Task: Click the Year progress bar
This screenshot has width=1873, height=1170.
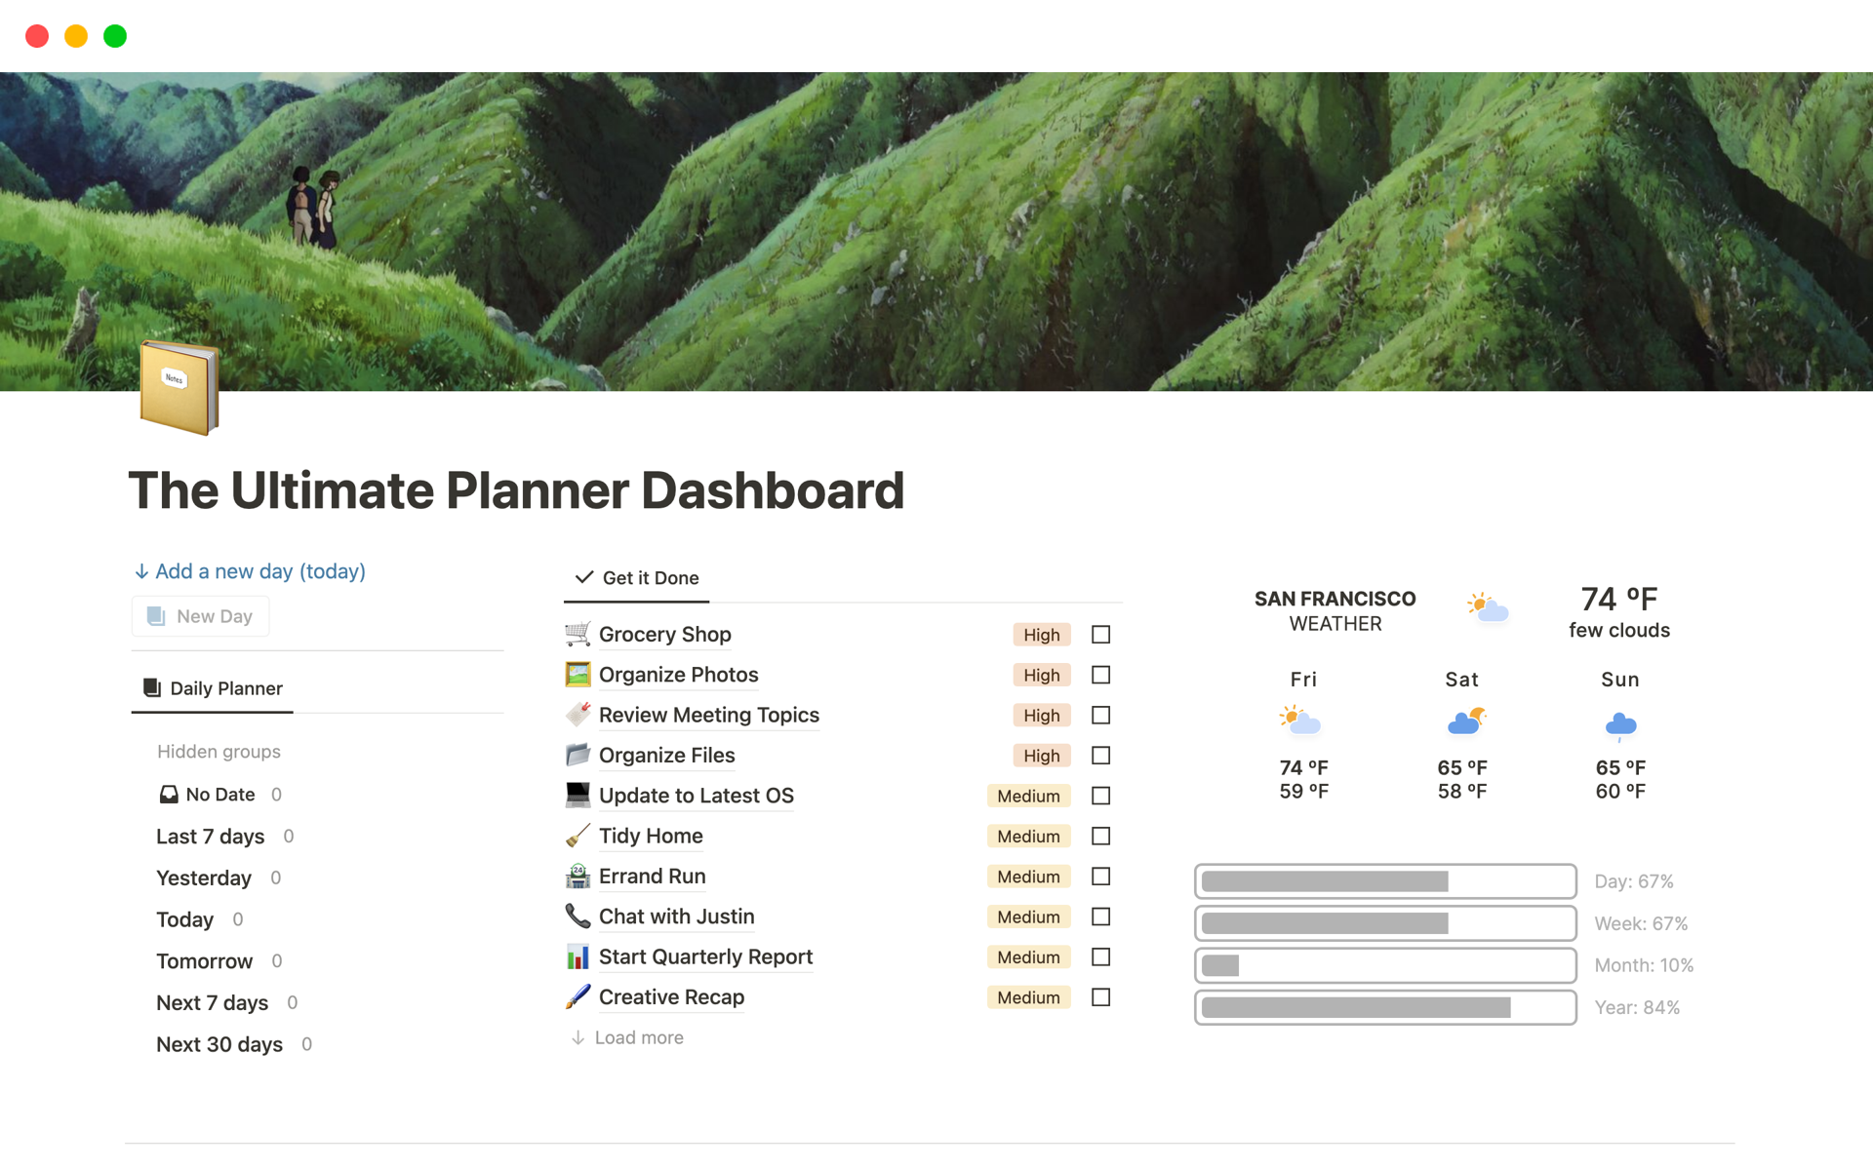Action: pos(1384,1007)
